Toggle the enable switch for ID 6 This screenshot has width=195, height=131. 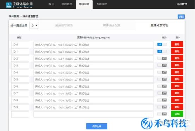(162, 86)
